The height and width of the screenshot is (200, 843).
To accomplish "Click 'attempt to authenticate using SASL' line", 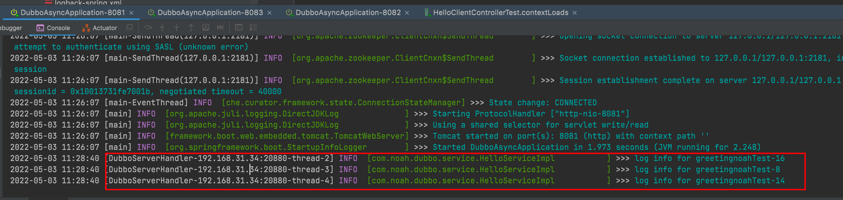I will click(x=131, y=47).
